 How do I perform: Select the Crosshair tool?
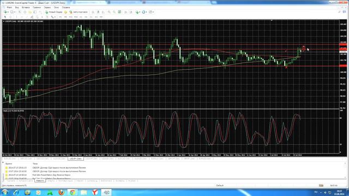(10, 17)
